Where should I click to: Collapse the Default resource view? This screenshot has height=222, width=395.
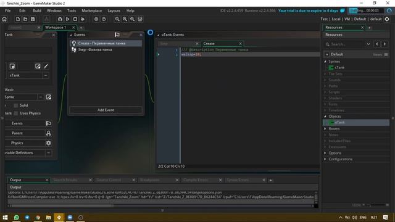click(327, 54)
